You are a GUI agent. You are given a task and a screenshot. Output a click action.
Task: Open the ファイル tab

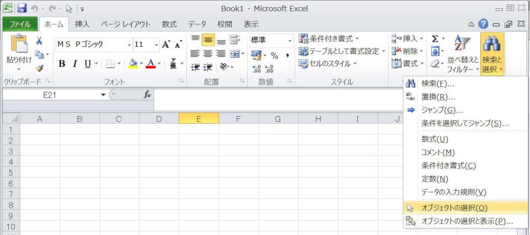pyautogui.click(x=20, y=24)
